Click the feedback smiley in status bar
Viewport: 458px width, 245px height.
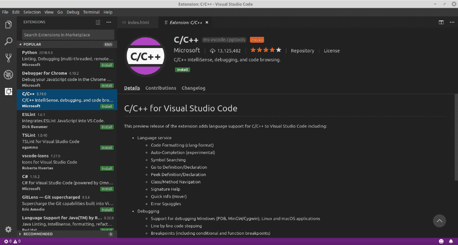[441, 241]
